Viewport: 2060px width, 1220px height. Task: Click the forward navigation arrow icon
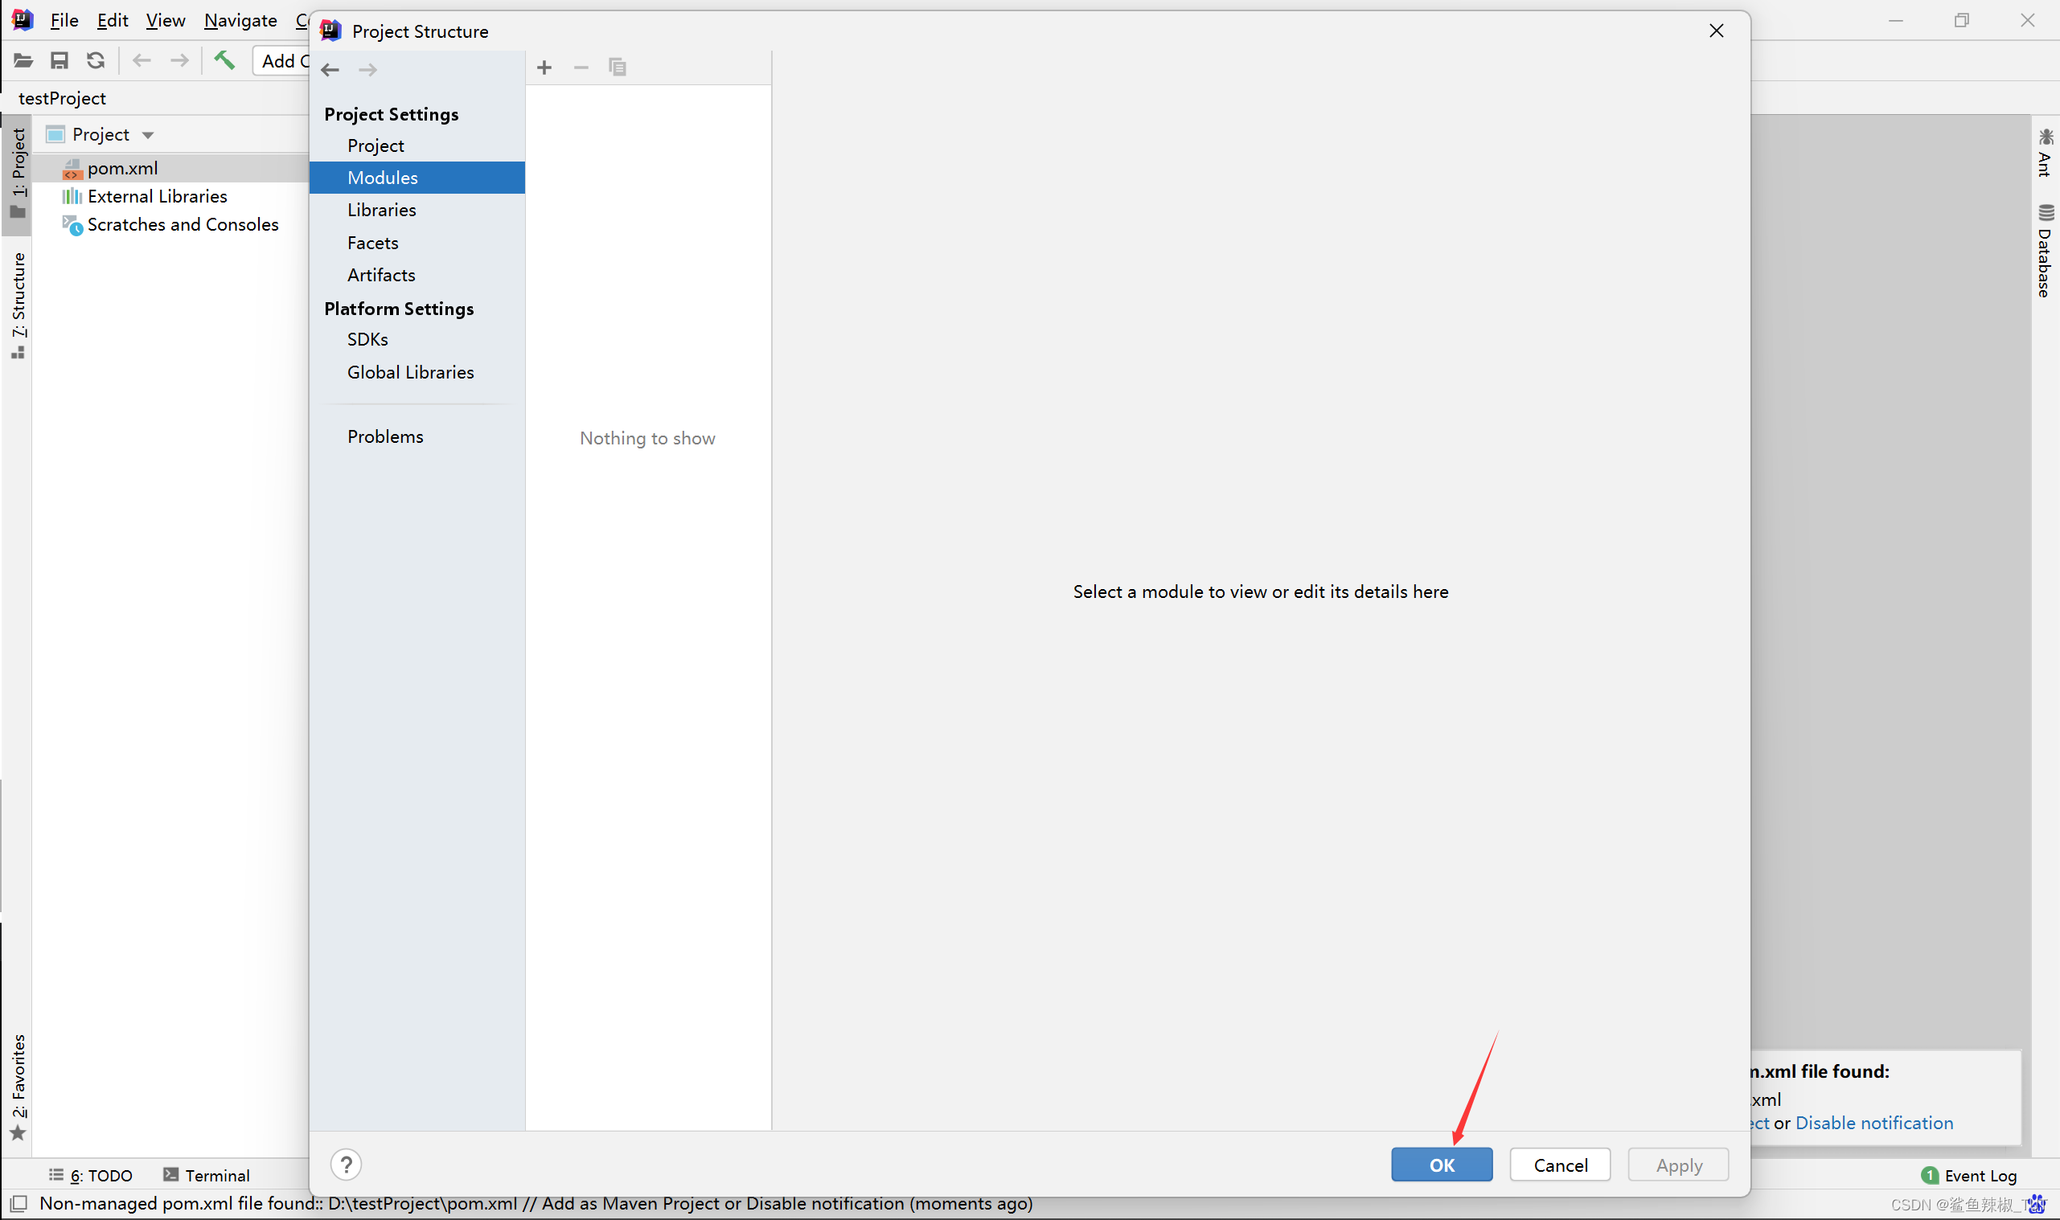[369, 67]
